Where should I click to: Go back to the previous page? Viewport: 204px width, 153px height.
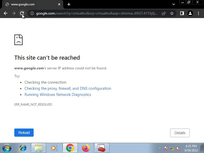[x=6, y=13]
